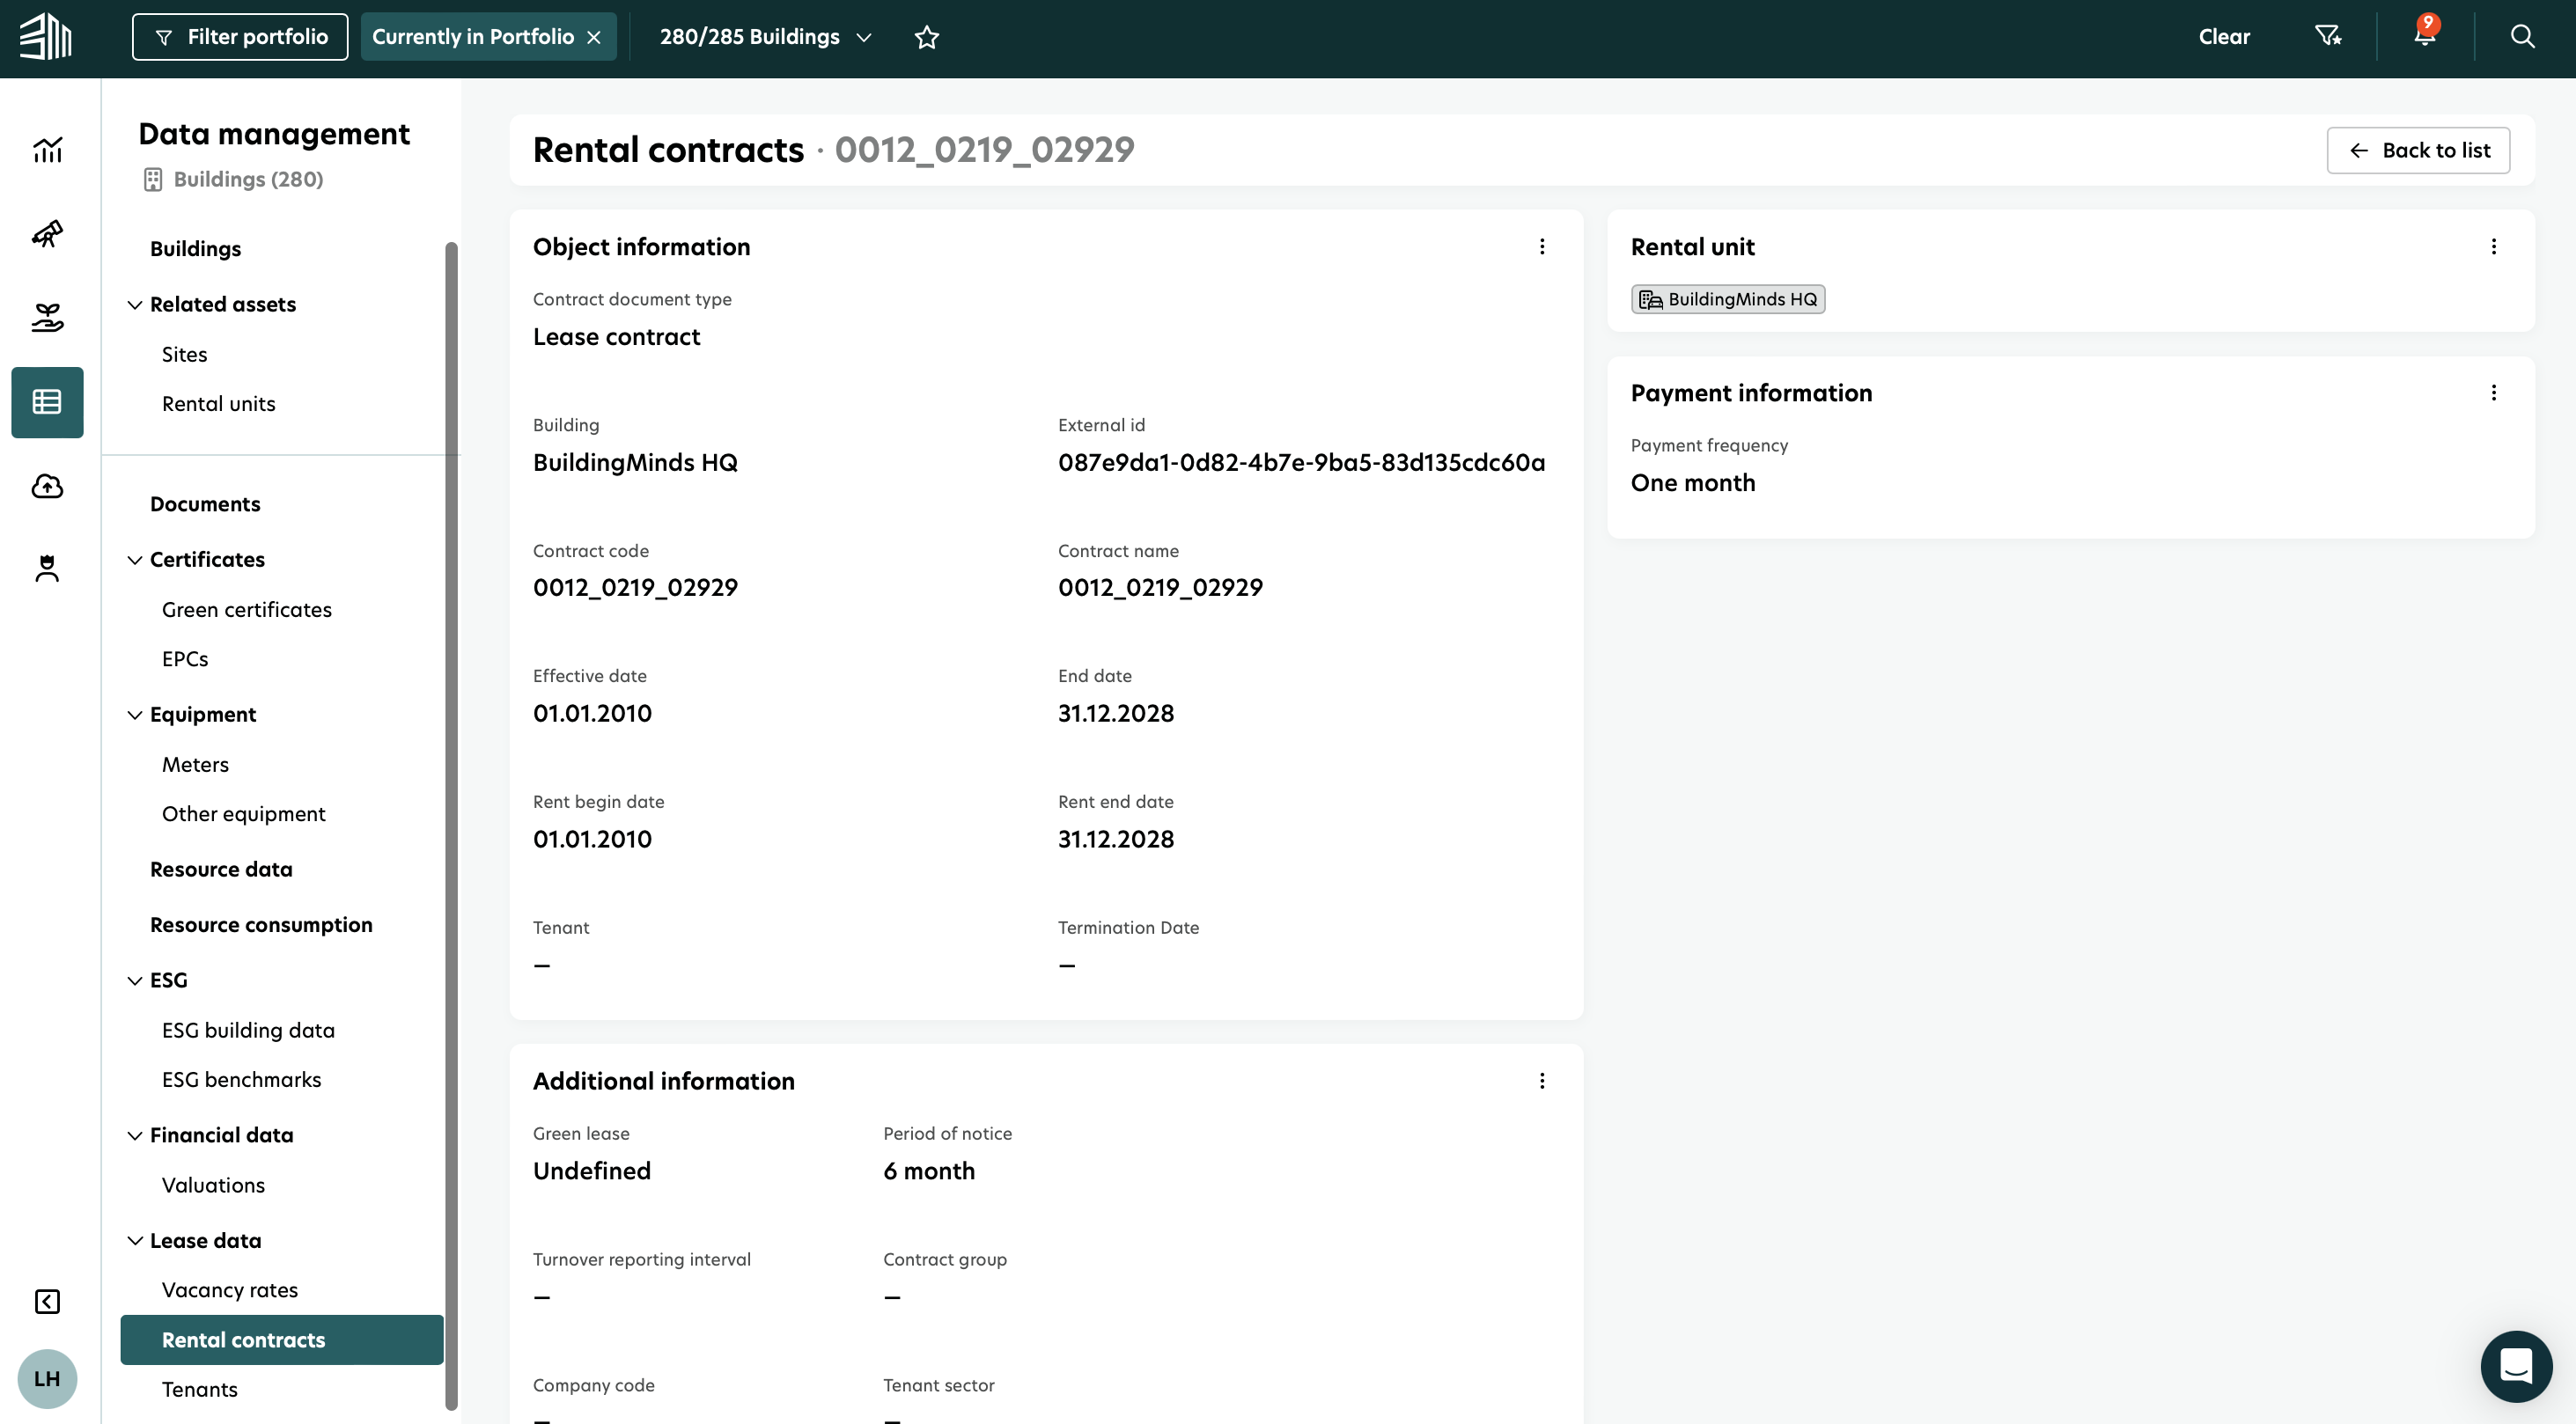Collapse the Certificates tree group

tap(135, 559)
